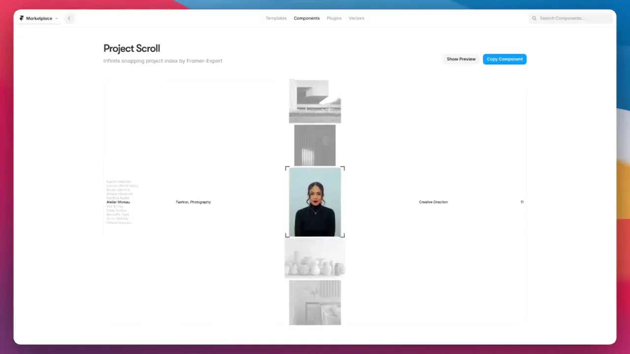Open the white building thumbnail
The width and height of the screenshot is (630, 354).
[315, 101]
